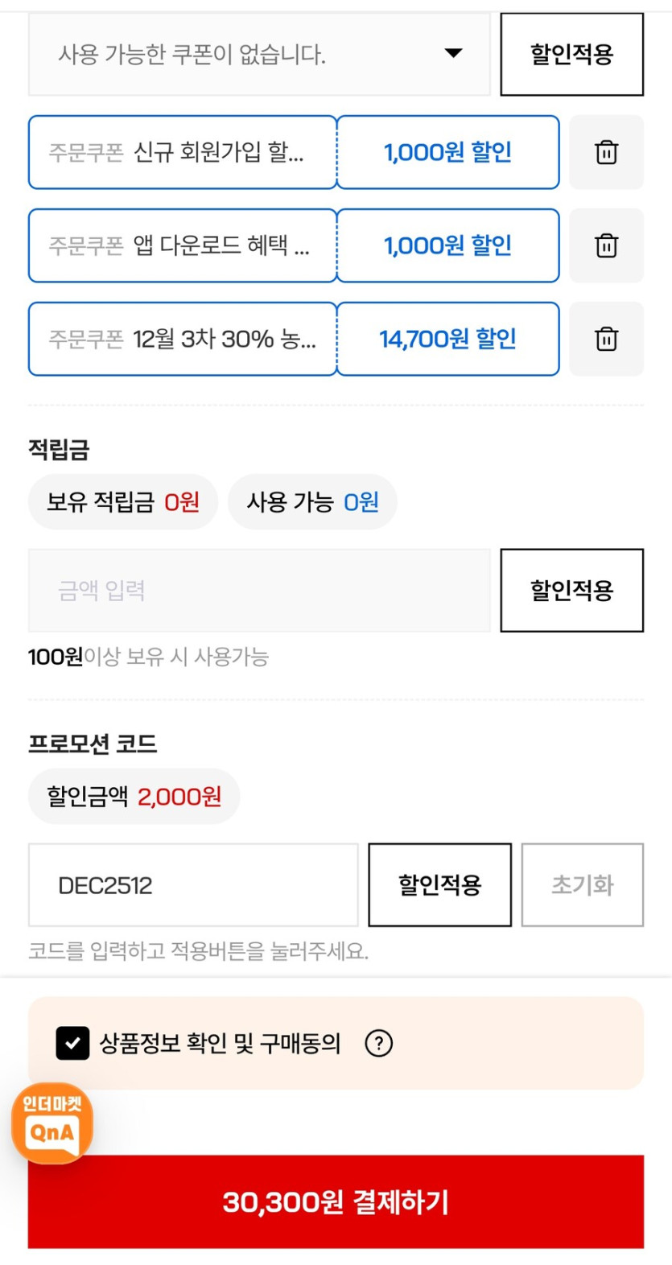
Task: Click the DEC2512 promotion code input field
Action: point(193,884)
